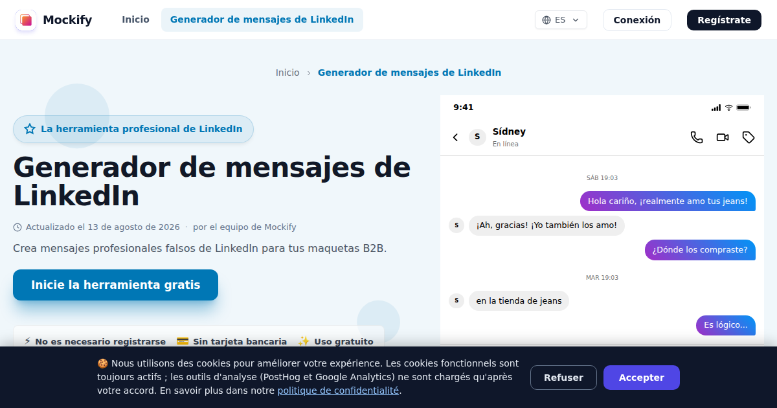The image size is (777, 408).
Task: Click the Regístrate button
Action: tap(724, 20)
